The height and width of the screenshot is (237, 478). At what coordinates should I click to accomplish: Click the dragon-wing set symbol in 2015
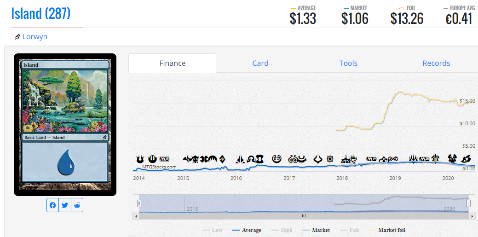pos(188,159)
